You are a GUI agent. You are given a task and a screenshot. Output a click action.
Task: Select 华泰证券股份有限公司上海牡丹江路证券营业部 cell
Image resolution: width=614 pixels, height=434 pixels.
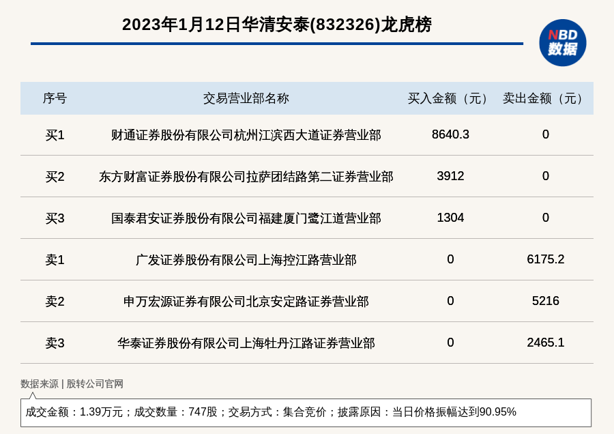pos(246,343)
